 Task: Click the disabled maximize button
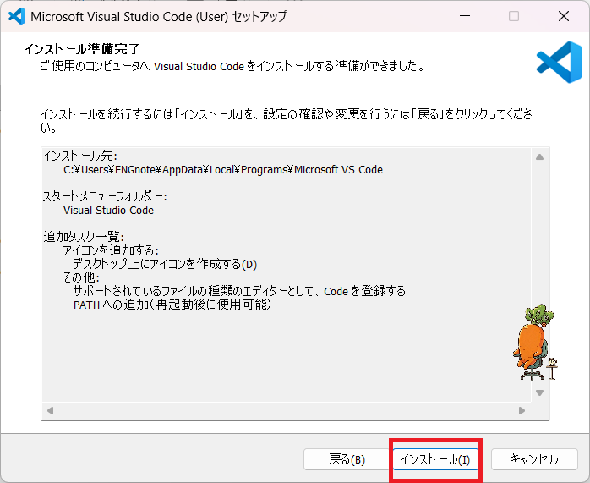[x=514, y=16]
